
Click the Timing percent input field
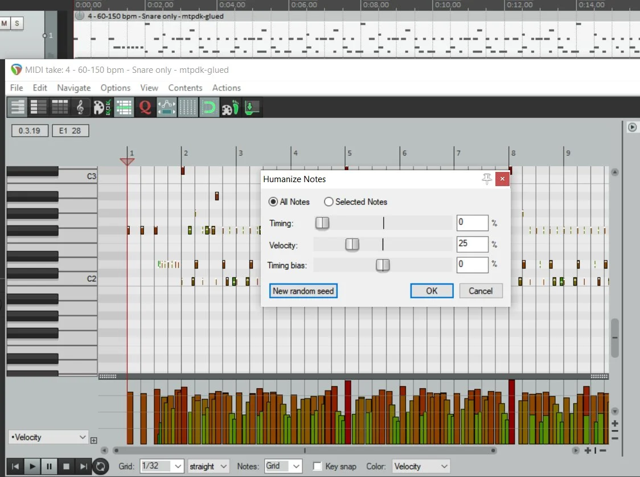click(472, 223)
